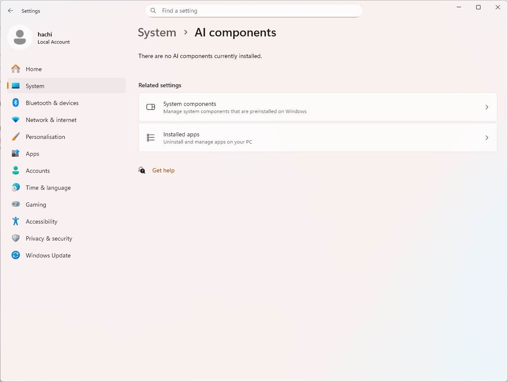Click the Windows Update sync icon

point(16,255)
